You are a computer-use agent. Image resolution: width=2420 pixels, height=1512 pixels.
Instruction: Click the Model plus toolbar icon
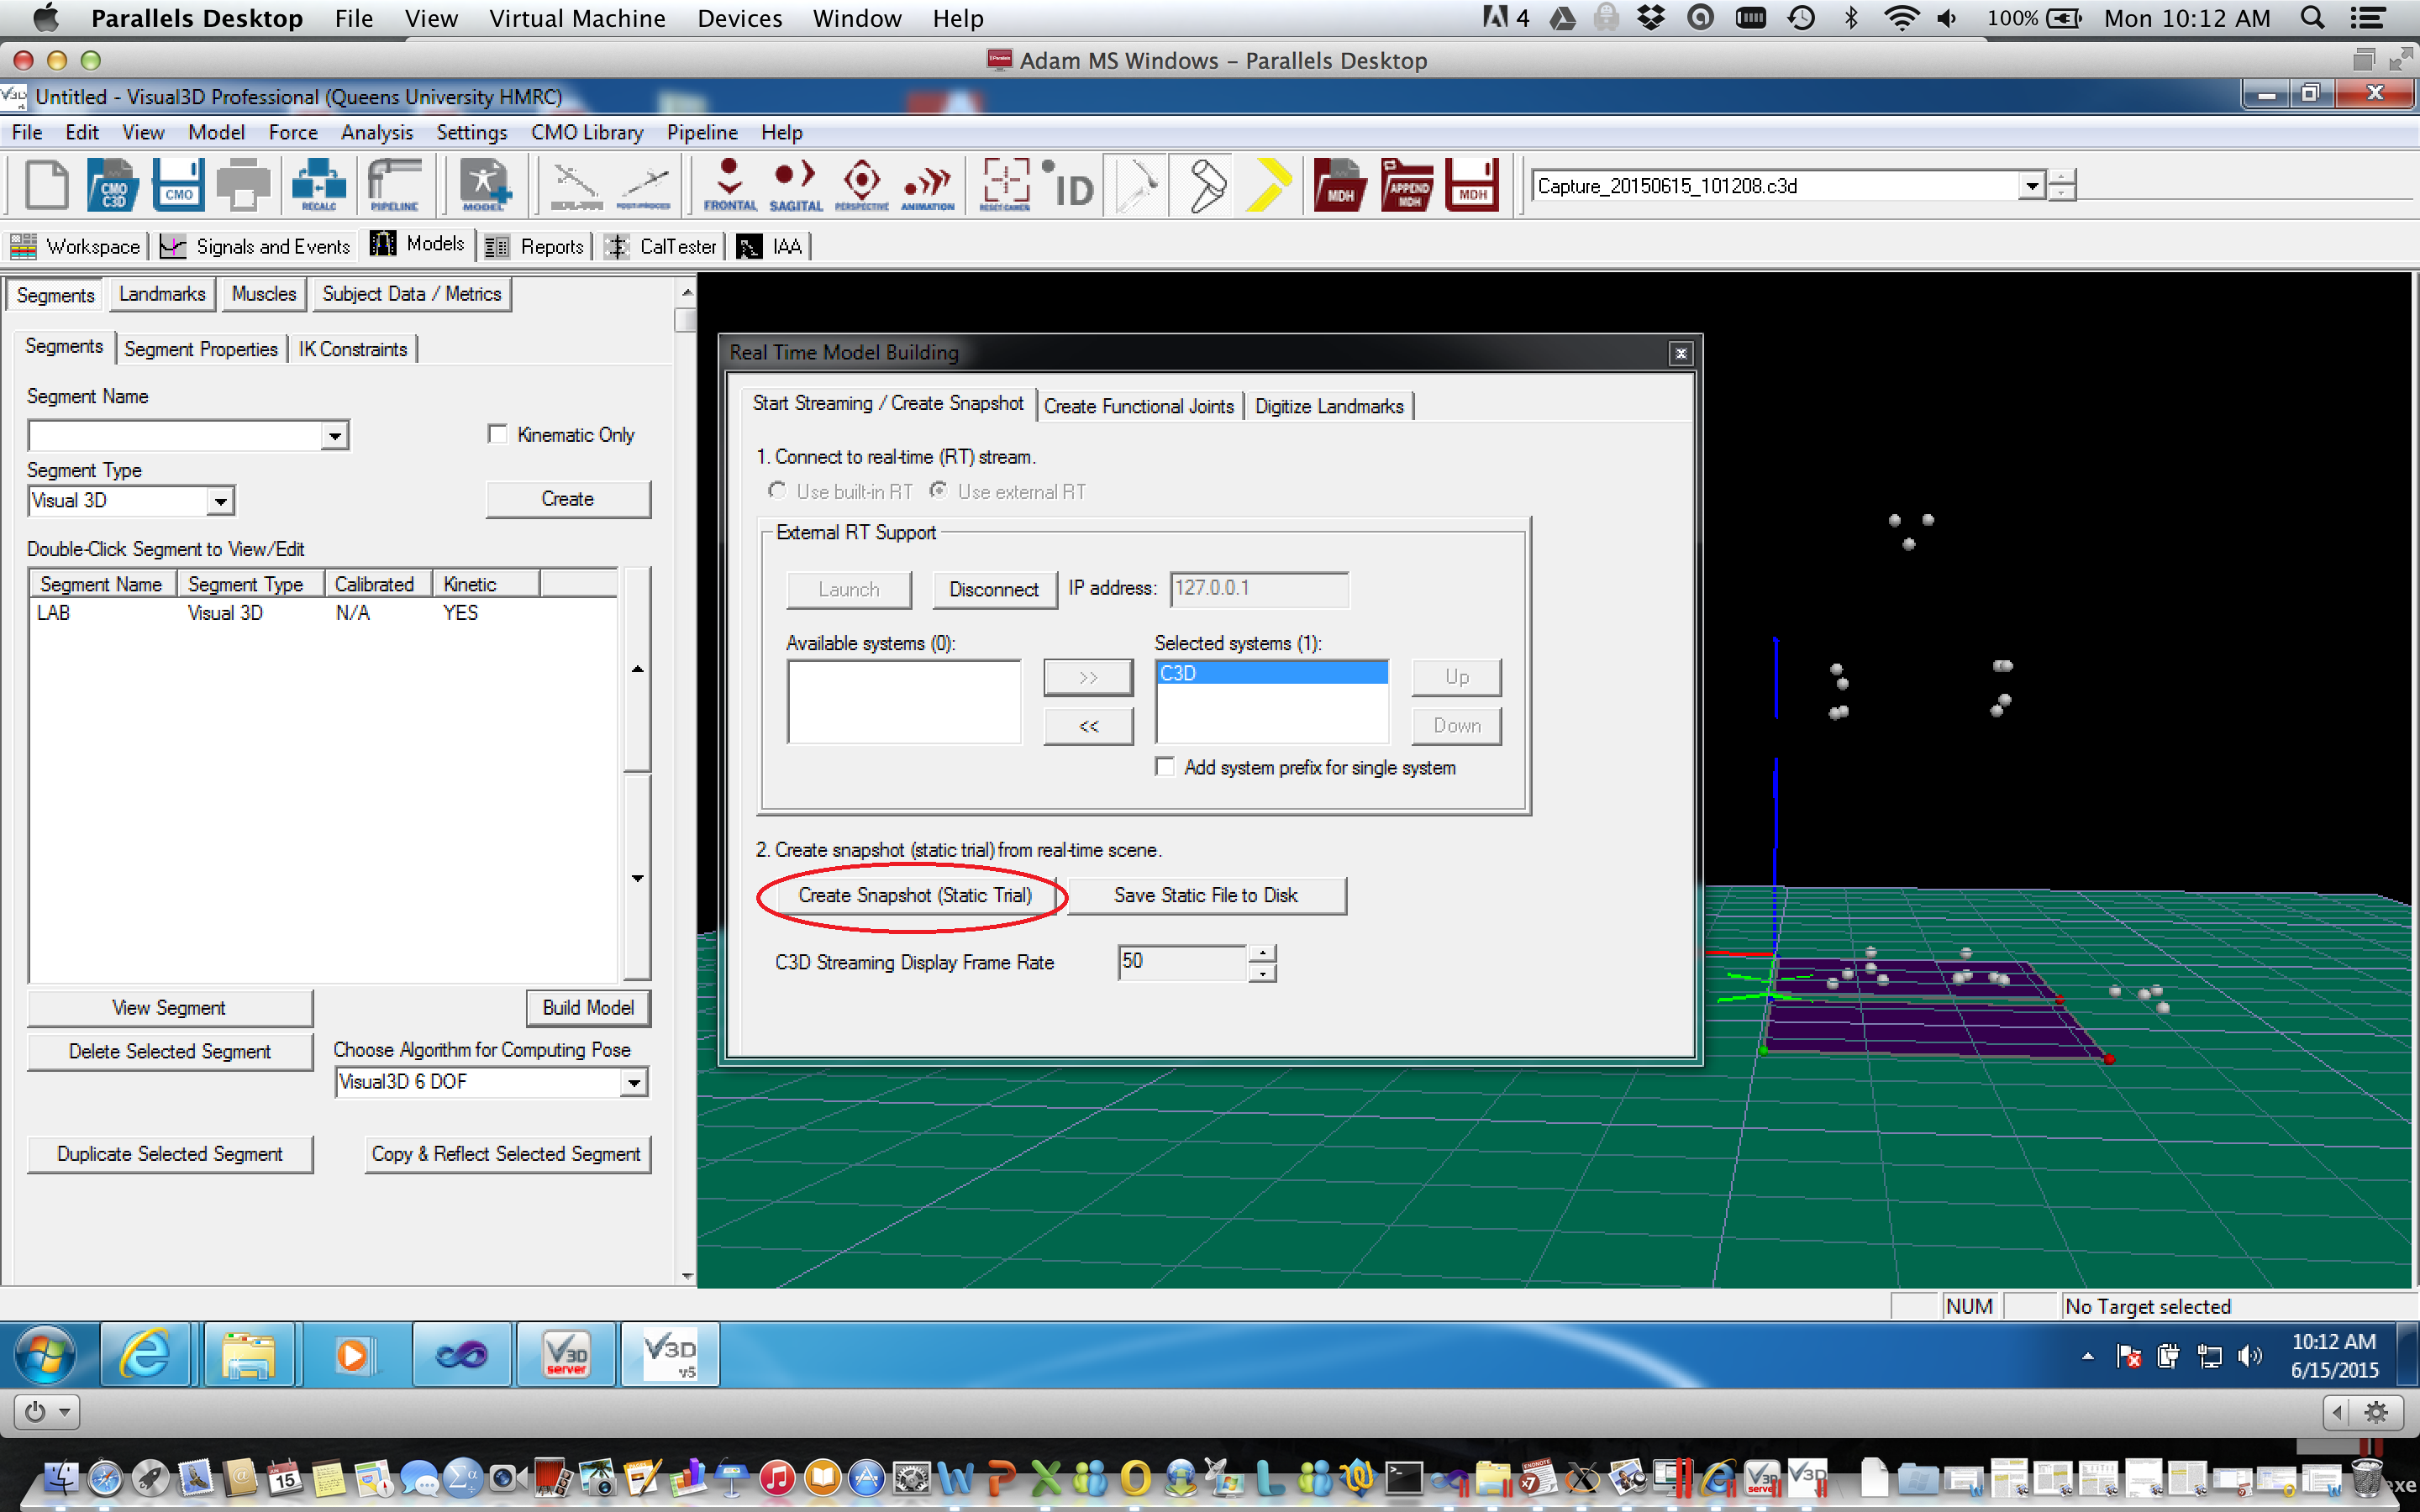pos(485,185)
